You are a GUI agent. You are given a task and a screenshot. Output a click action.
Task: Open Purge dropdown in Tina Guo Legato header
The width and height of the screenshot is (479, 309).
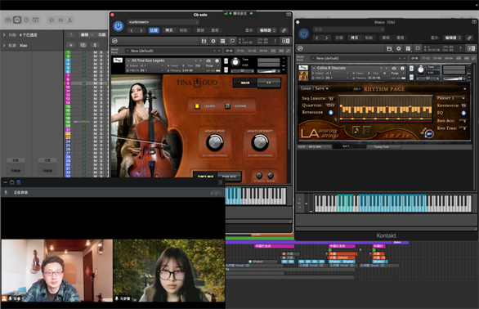coord(211,65)
